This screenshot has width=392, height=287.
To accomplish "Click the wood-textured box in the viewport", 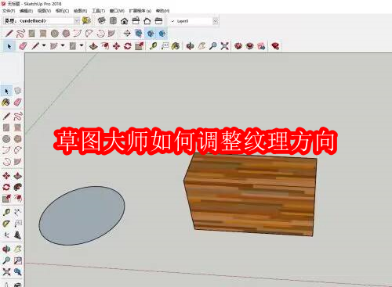I will [251, 196].
